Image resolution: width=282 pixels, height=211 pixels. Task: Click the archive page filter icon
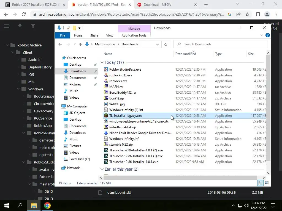(33, 26)
